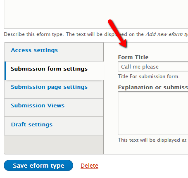Click empty gray area below Draft settings

pyautogui.click(x=54, y=145)
